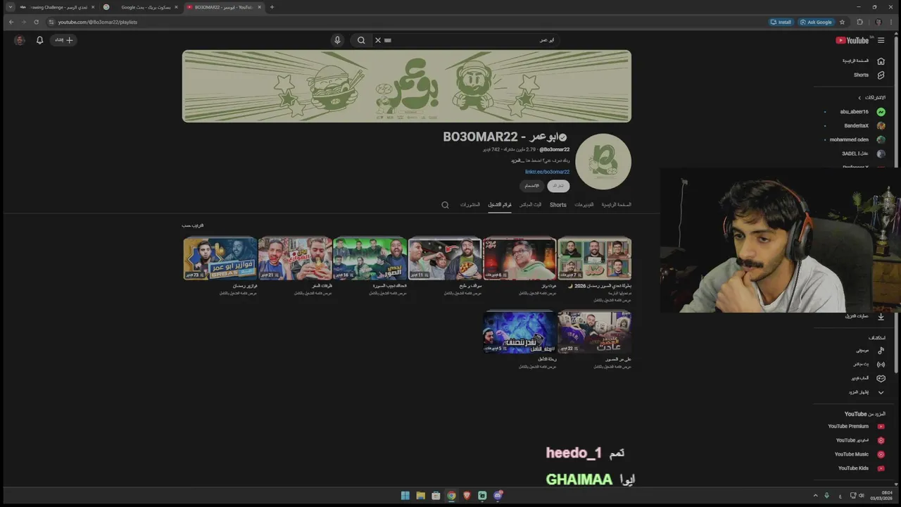Open the playlist thumbnail with 21 videos
The height and width of the screenshot is (507, 901).
[295, 259]
